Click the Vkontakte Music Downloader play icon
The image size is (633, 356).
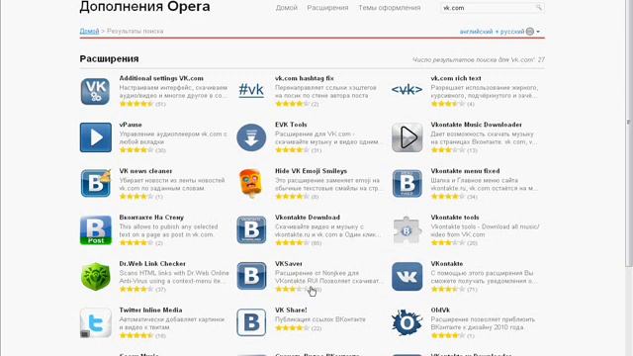pos(407,137)
